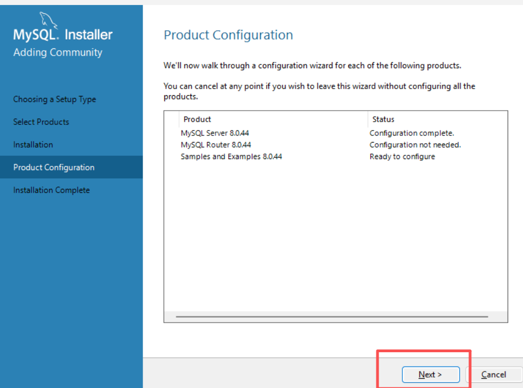The image size is (523, 388).
Task: Select the Samples and Examples 8.0.44 row
Action: [336, 156]
